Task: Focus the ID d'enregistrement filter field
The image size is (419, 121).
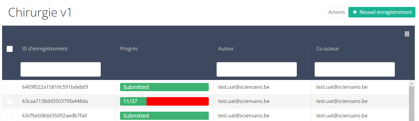Action: (61, 69)
